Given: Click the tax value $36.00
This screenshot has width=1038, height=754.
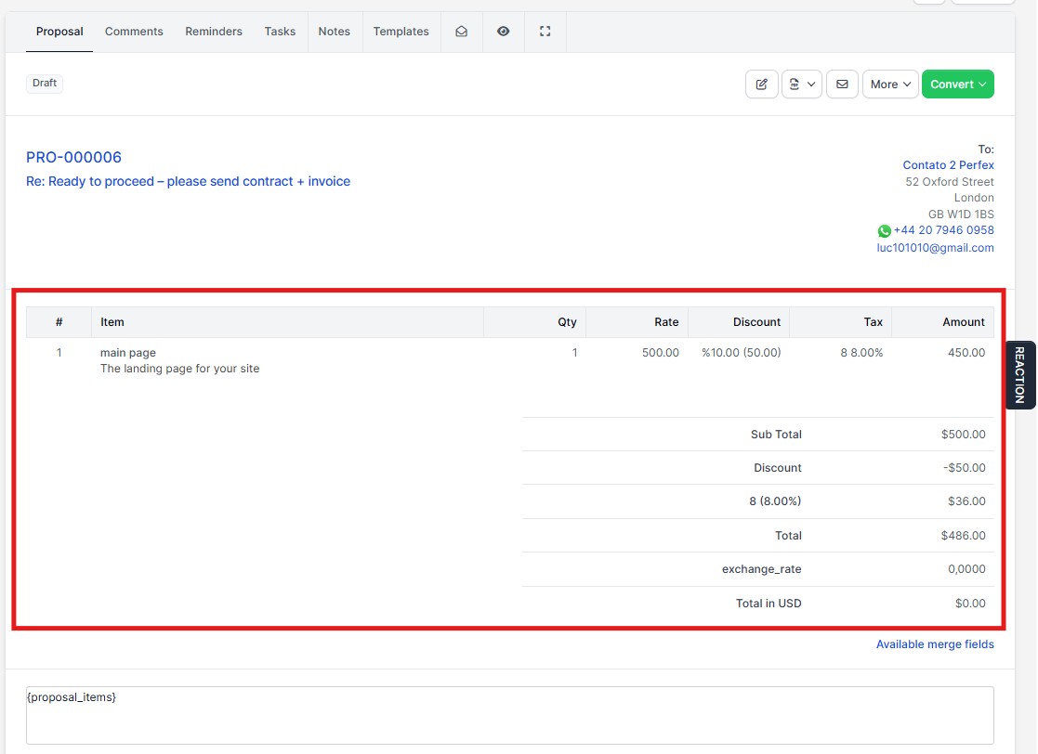Looking at the screenshot, I should click(966, 501).
